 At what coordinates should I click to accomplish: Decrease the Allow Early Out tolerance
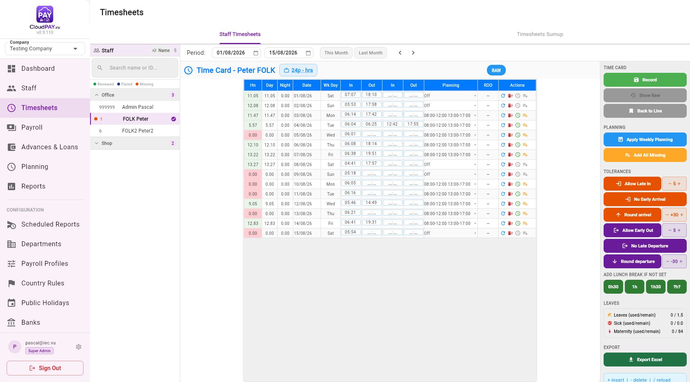[x=670, y=230]
